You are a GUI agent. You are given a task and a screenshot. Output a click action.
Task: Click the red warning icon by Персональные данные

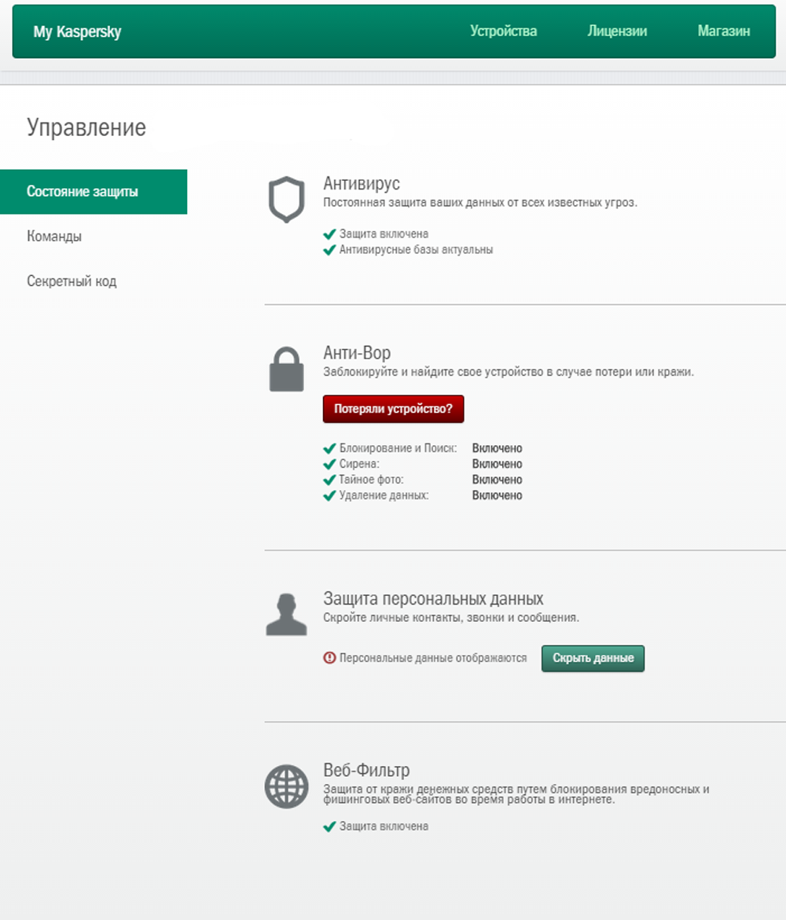[x=329, y=657]
